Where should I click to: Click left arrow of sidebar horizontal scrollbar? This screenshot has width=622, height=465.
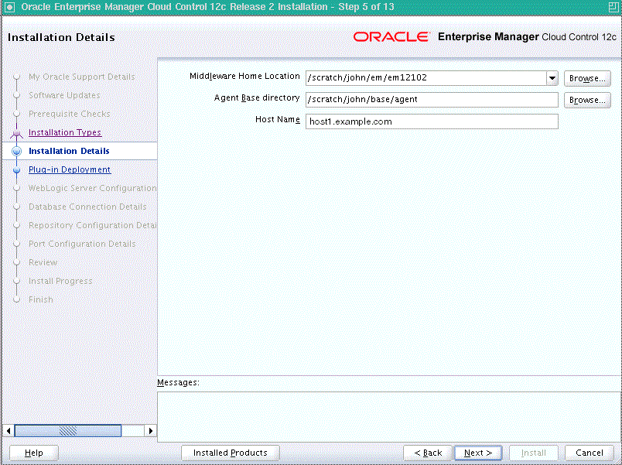pyautogui.click(x=9, y=430)
